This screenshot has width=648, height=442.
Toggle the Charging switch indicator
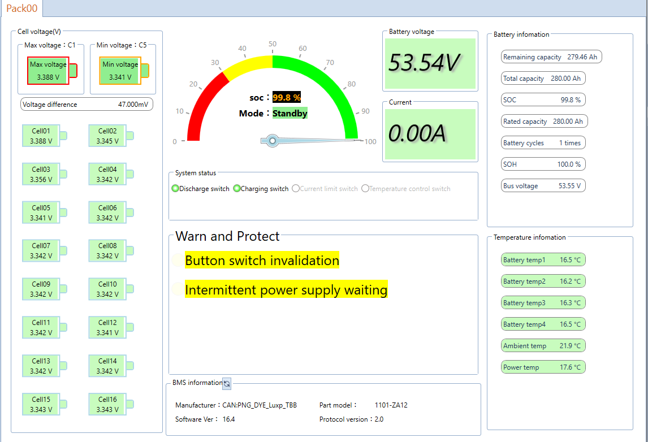[x=237, y=188]
